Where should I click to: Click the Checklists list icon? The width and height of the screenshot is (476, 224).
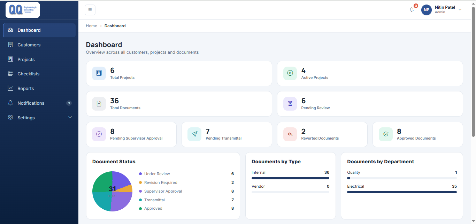point(10,74)
